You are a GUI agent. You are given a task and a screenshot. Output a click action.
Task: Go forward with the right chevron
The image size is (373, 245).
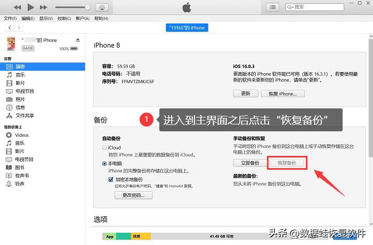coord(19,28)
